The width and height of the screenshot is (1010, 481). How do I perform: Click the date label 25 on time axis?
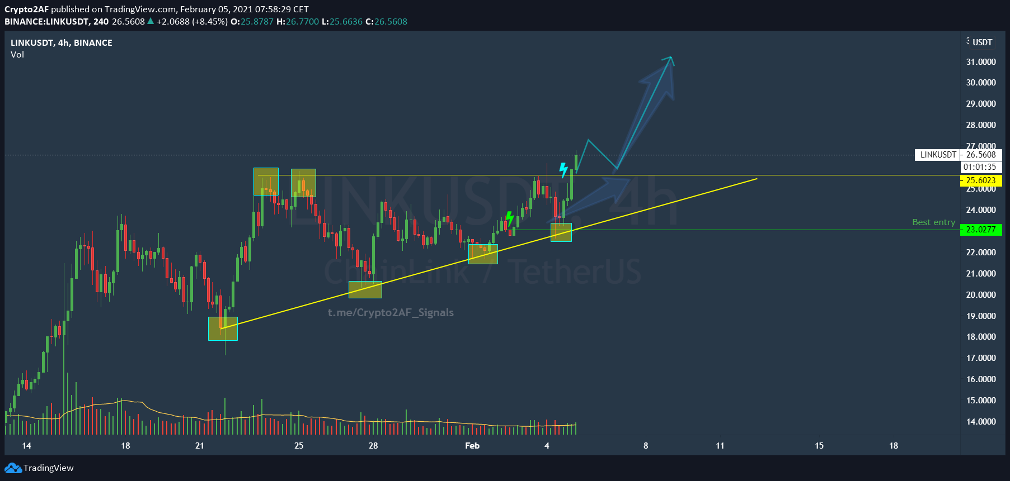tap(299, 446)
